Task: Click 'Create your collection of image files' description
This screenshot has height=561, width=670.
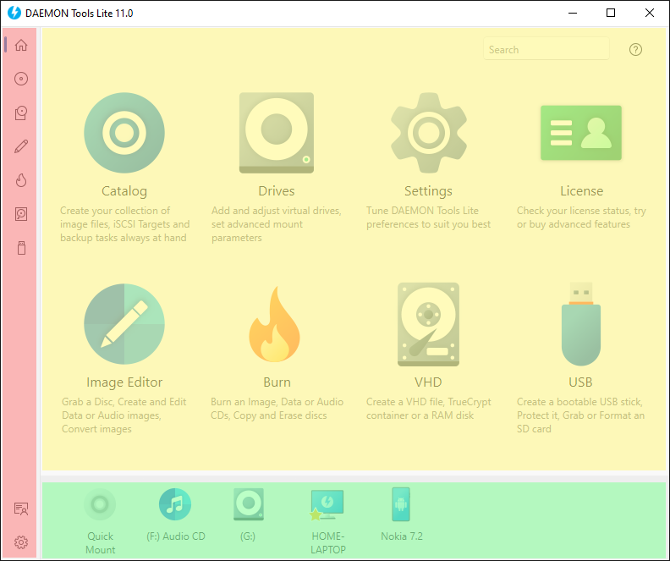Action: 124,224
